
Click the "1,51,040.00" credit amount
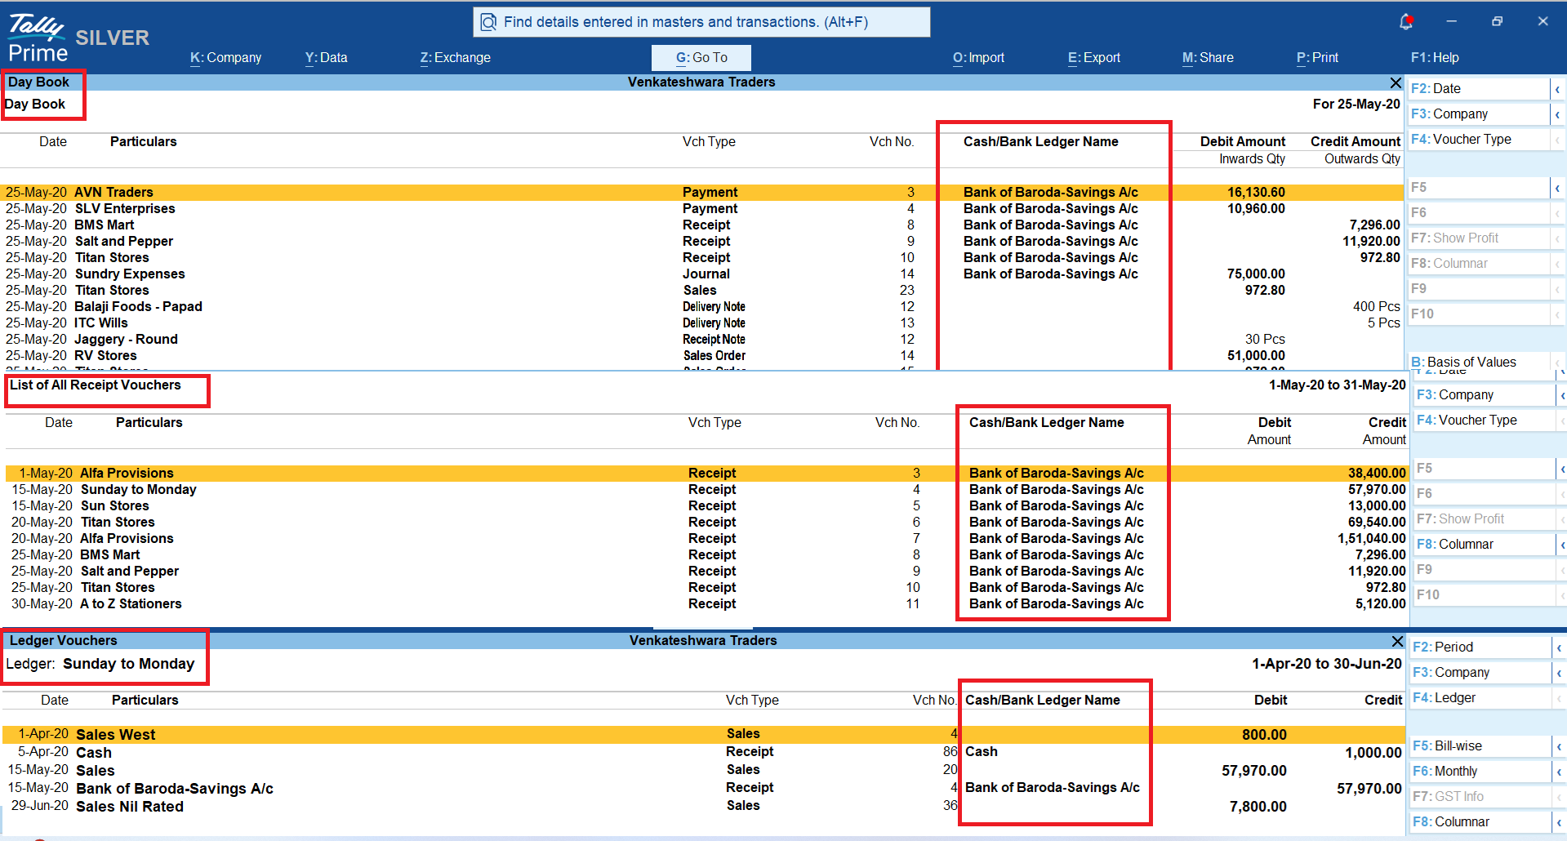pyautogui.click(x=1372, y=539)
